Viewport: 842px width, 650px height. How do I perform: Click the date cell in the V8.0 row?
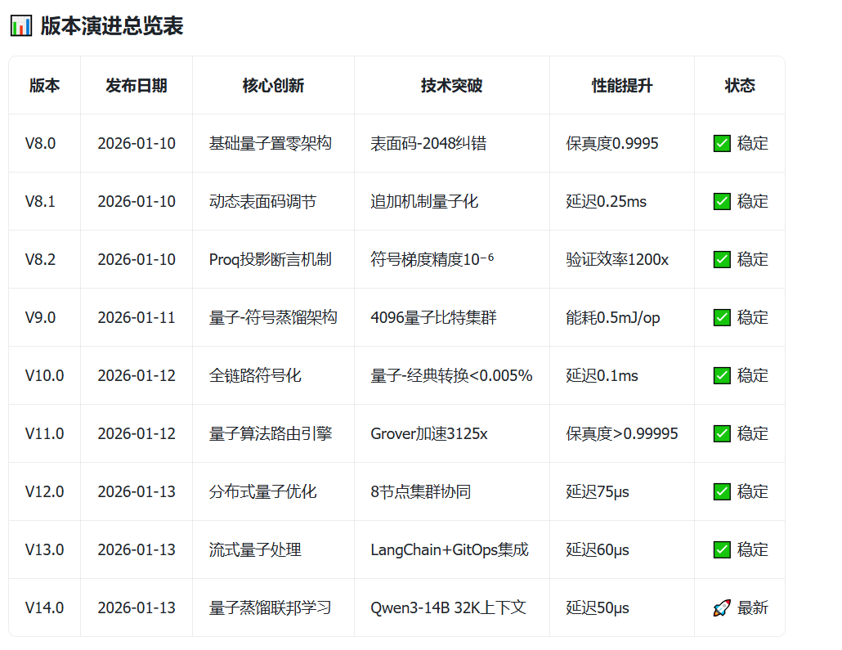coord(137,143)
